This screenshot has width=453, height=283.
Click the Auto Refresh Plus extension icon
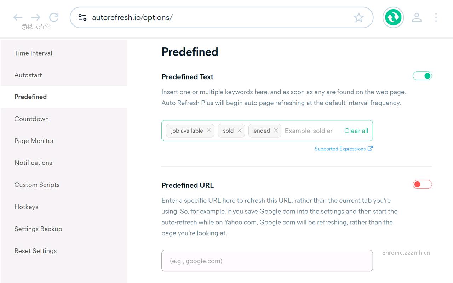[x=393, y=17]
